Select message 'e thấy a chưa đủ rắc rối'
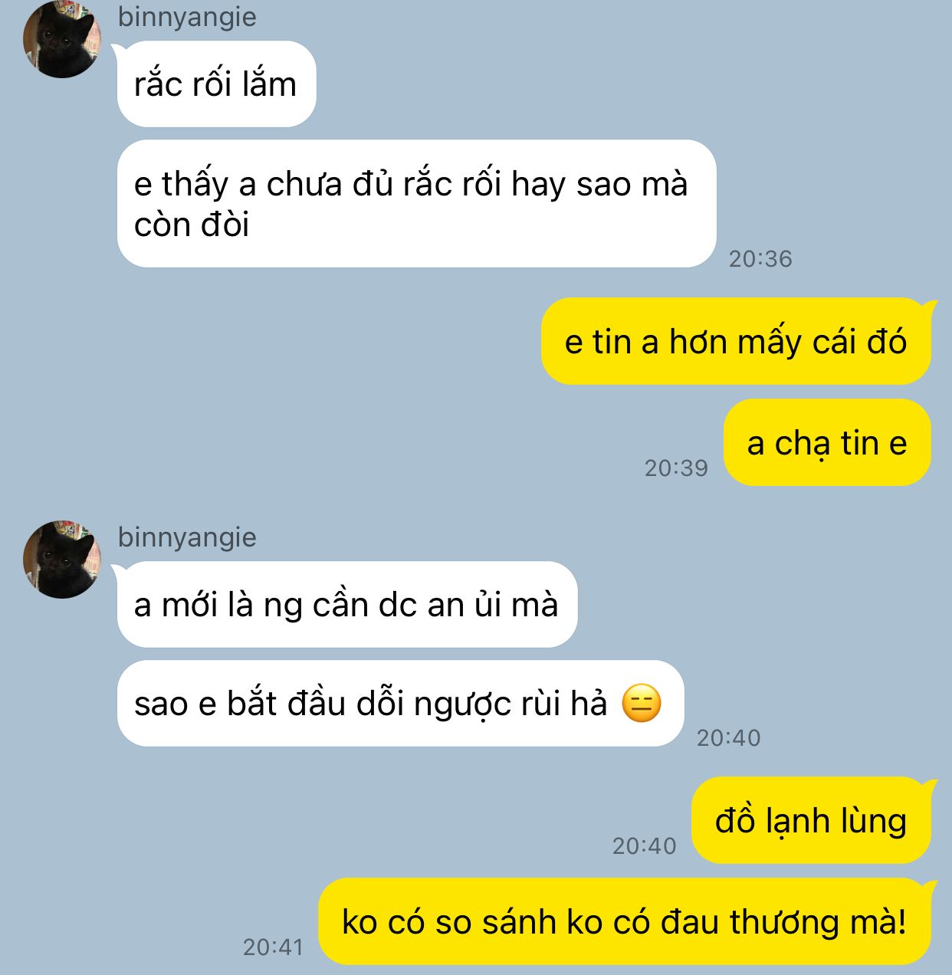The width and height of the screenshot is (952, 975). point(416,204)
